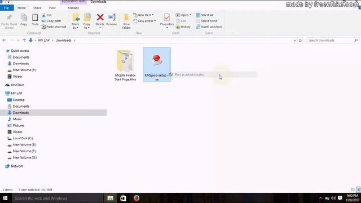Click the History ribbon button

[183, 27]
